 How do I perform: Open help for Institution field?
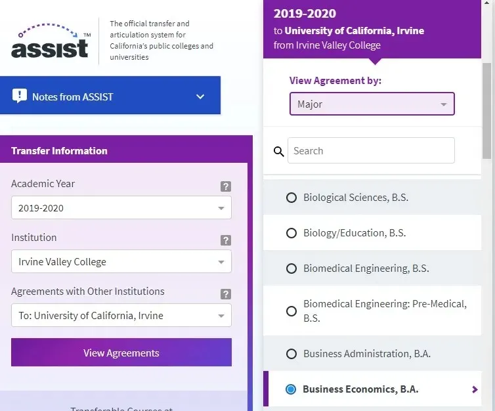[226, 240]
